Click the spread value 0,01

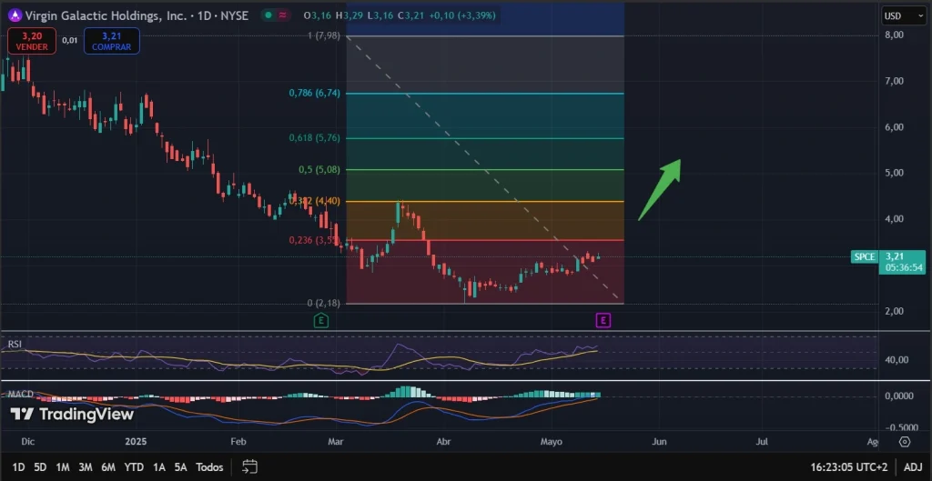(x=69, y=40)
